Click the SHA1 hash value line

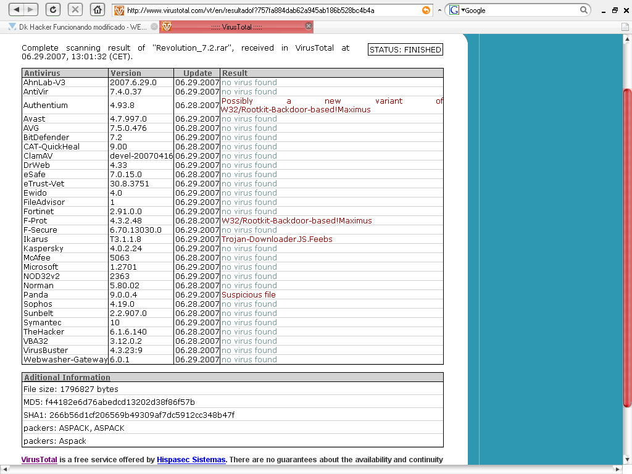pyautogui.click(x=129, y=415)
